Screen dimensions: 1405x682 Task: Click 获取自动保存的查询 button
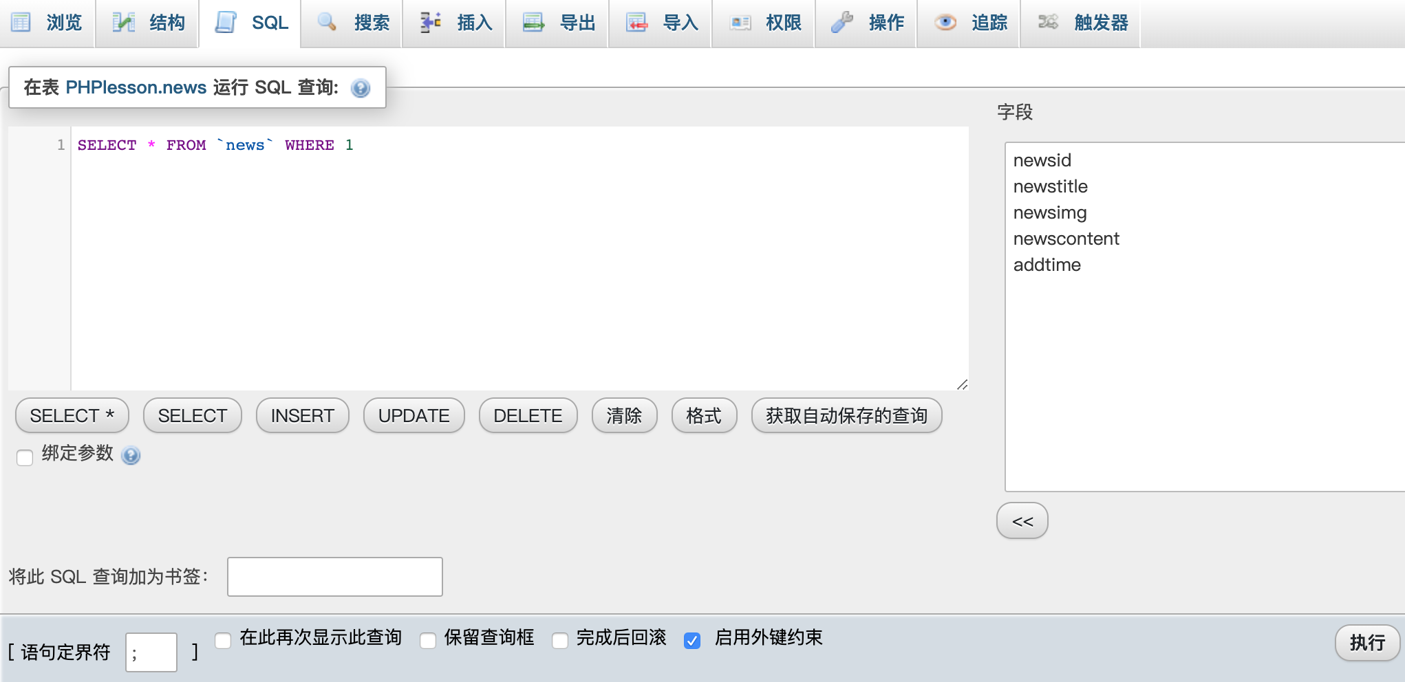(847, 416)
